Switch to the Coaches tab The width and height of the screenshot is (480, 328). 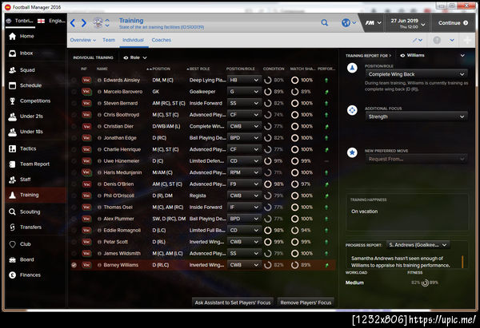tap(162, 40)
